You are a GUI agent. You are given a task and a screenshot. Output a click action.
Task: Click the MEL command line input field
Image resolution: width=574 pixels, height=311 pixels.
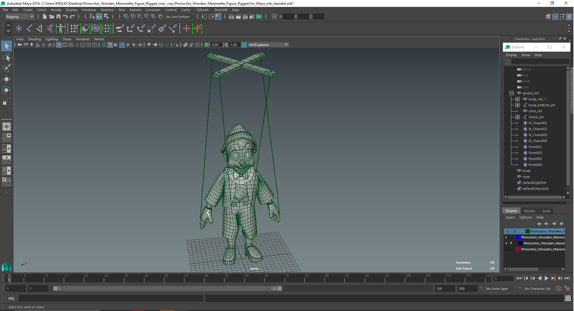(x=111, y=298)
